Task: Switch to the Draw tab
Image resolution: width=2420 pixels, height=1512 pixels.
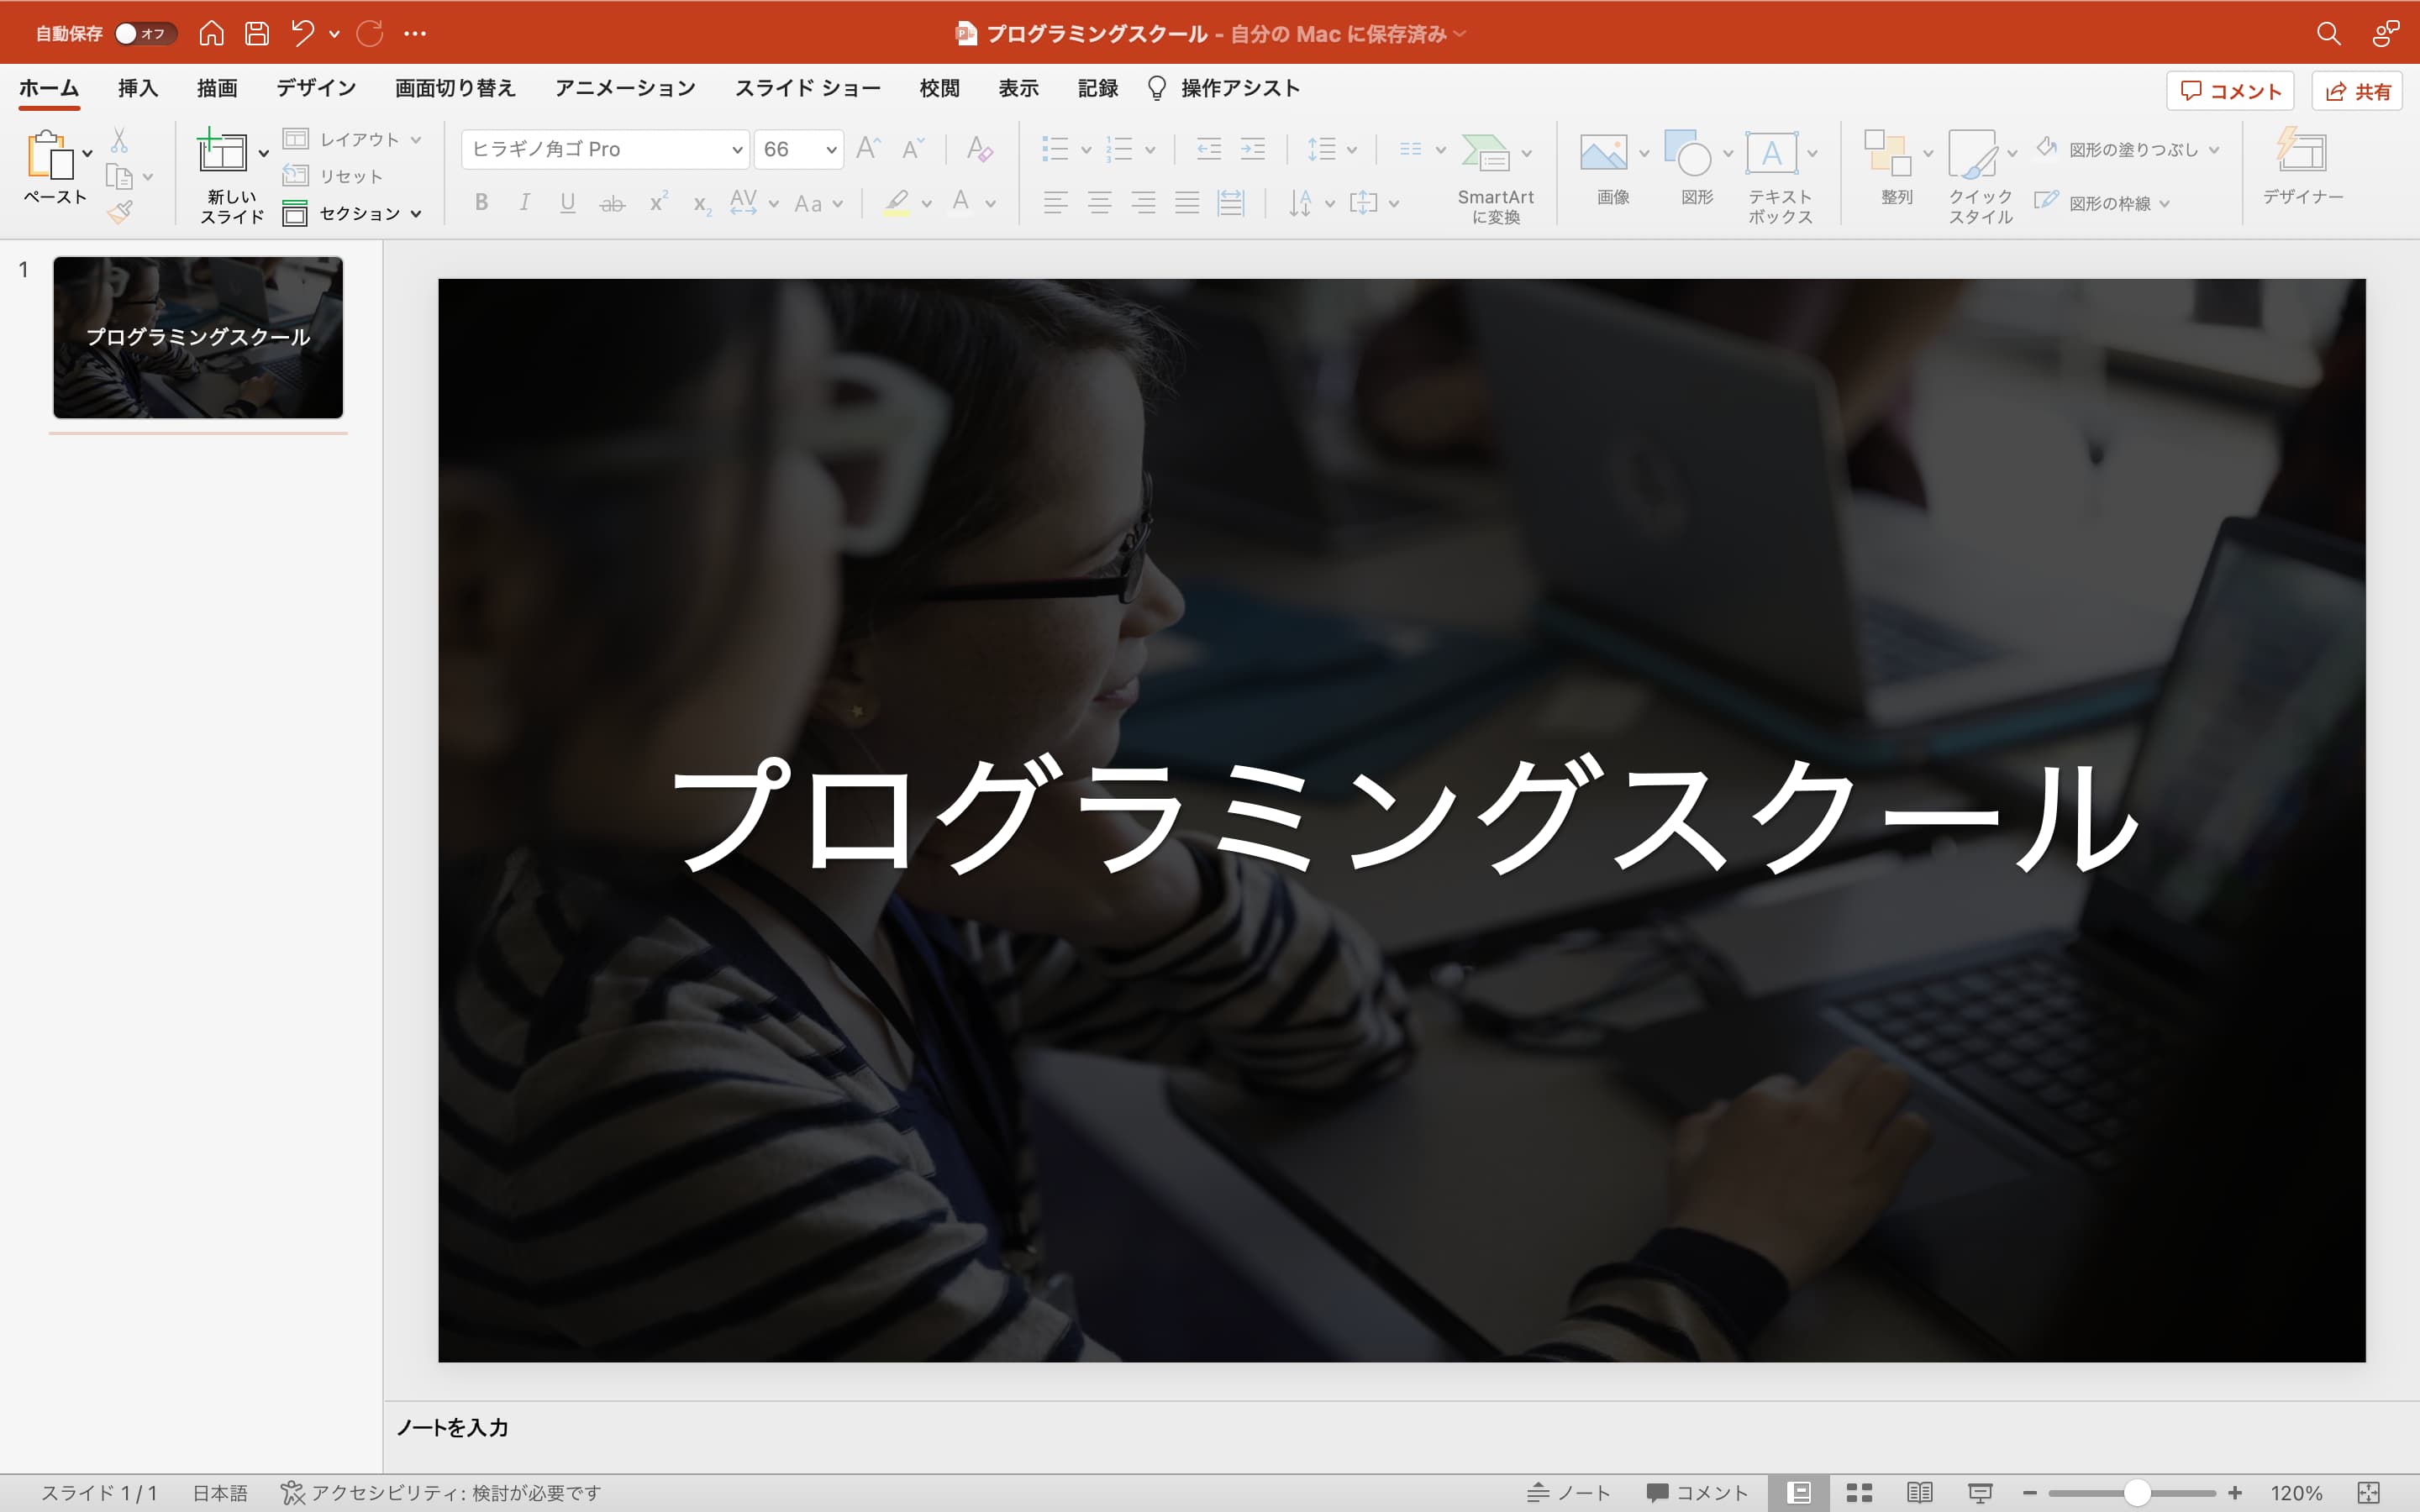Action: click(x=217, y=88)
